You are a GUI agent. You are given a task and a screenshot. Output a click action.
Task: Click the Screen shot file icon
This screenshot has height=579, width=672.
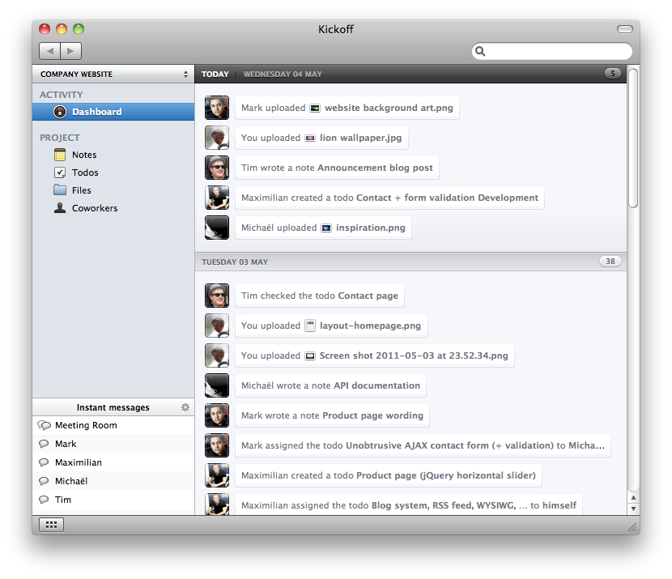(310, 355)
